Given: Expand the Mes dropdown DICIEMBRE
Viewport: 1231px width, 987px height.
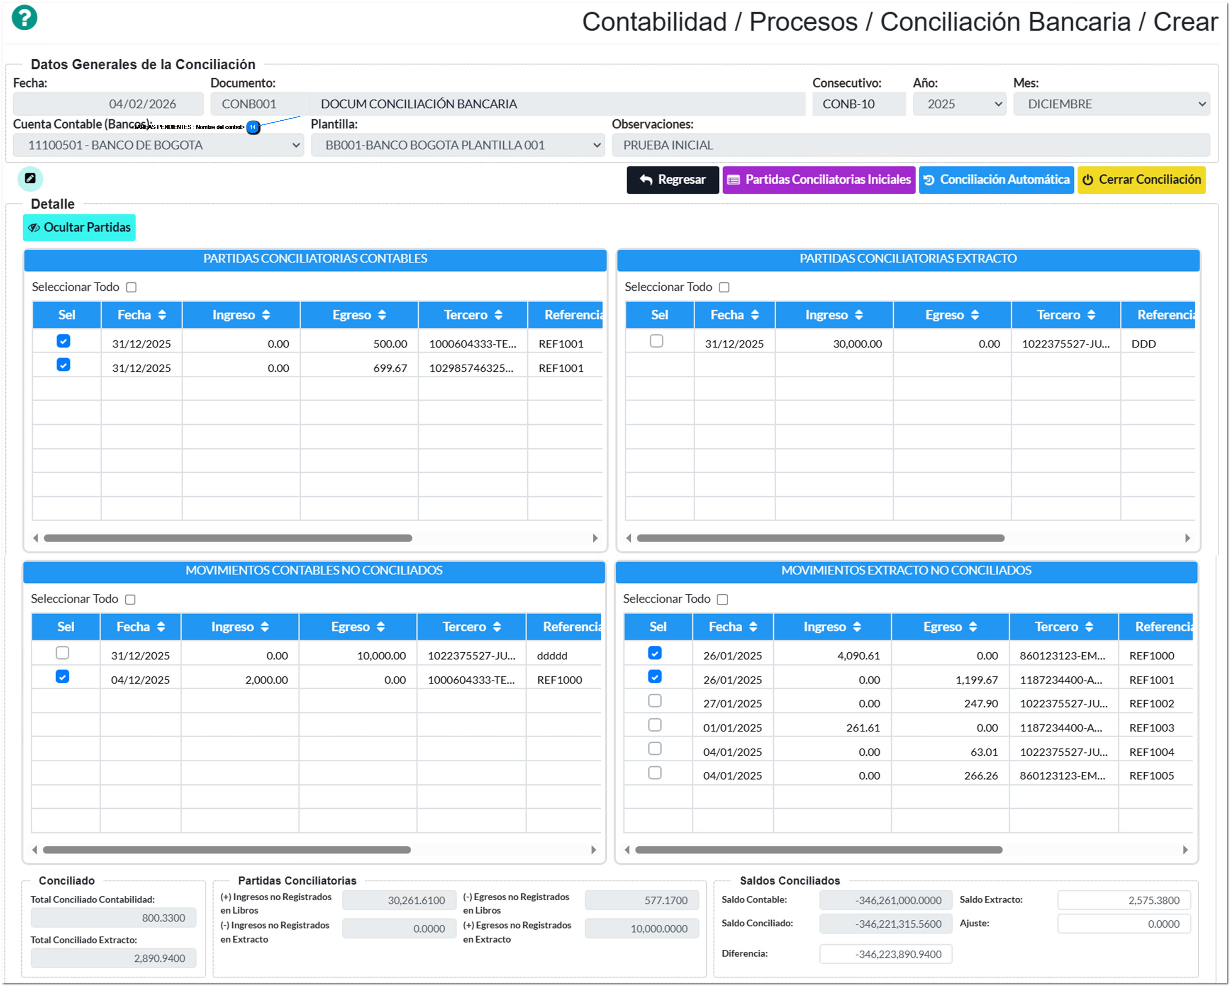Looking at the screenshot, I should click(1111, 104).
